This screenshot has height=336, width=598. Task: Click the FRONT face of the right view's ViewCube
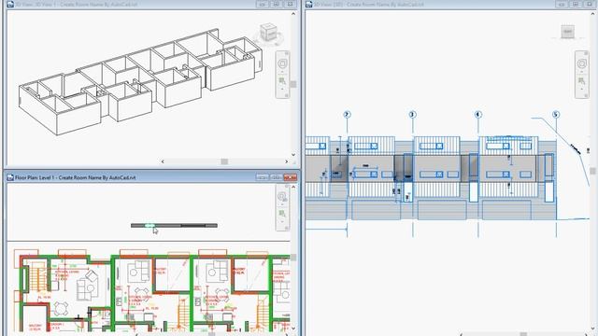(x=567, y=32)
